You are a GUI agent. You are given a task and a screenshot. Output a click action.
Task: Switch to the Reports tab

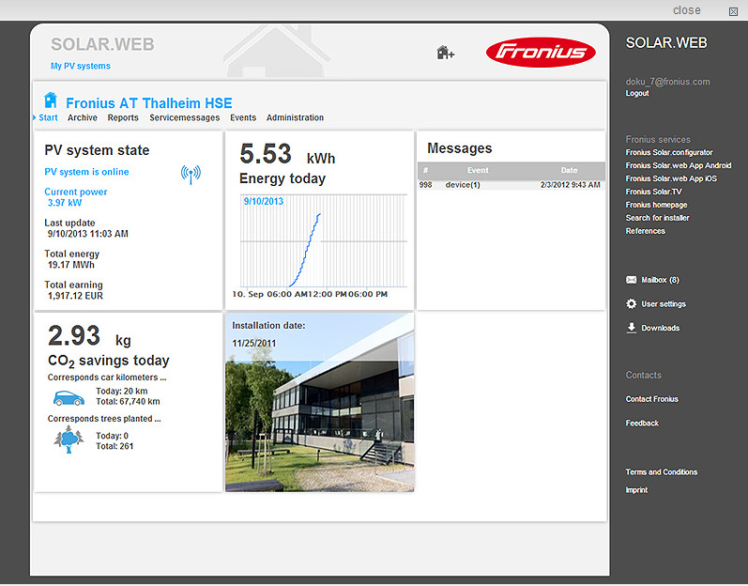123,117
